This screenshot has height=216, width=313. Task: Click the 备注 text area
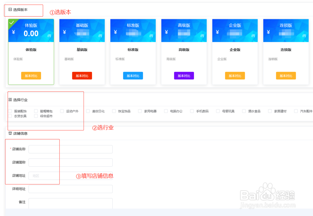(x=70, y=203)
